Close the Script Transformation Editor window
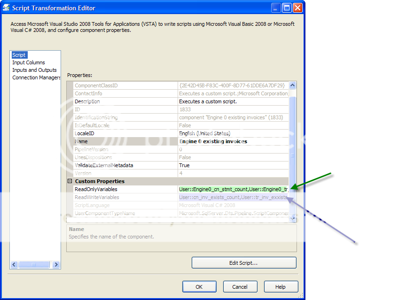Screen dimensions: 398x300 pos(298,8)
